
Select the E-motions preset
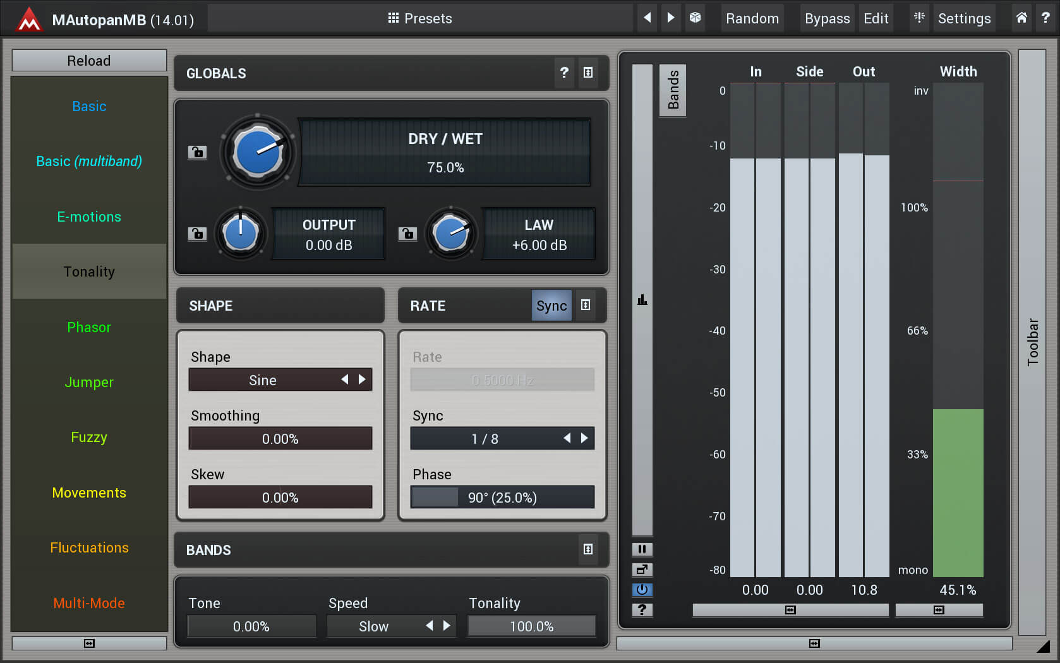pos(89,217)
